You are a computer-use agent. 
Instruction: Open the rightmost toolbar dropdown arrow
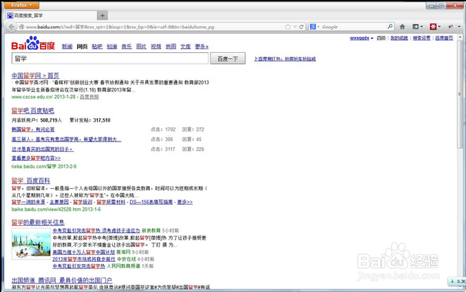click(459, 27)
